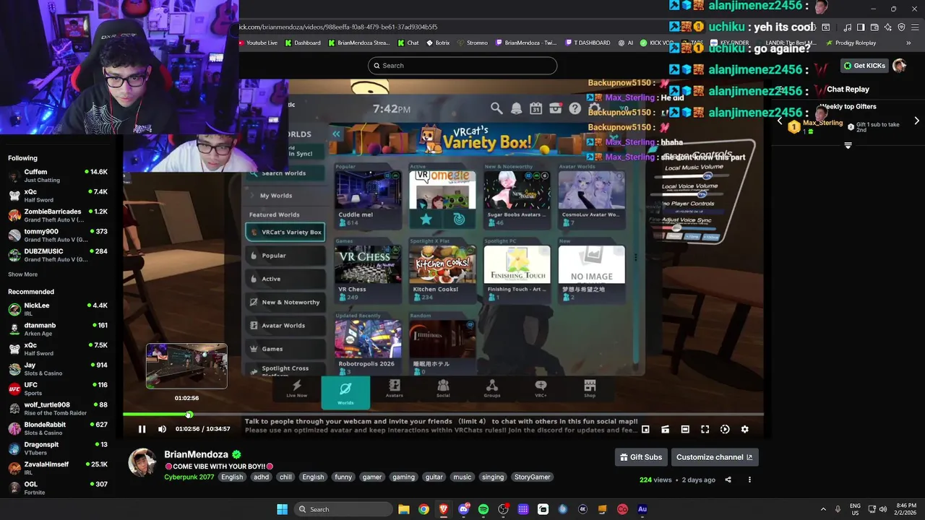Open BrianMendoza channel name link

pos(196,454)
